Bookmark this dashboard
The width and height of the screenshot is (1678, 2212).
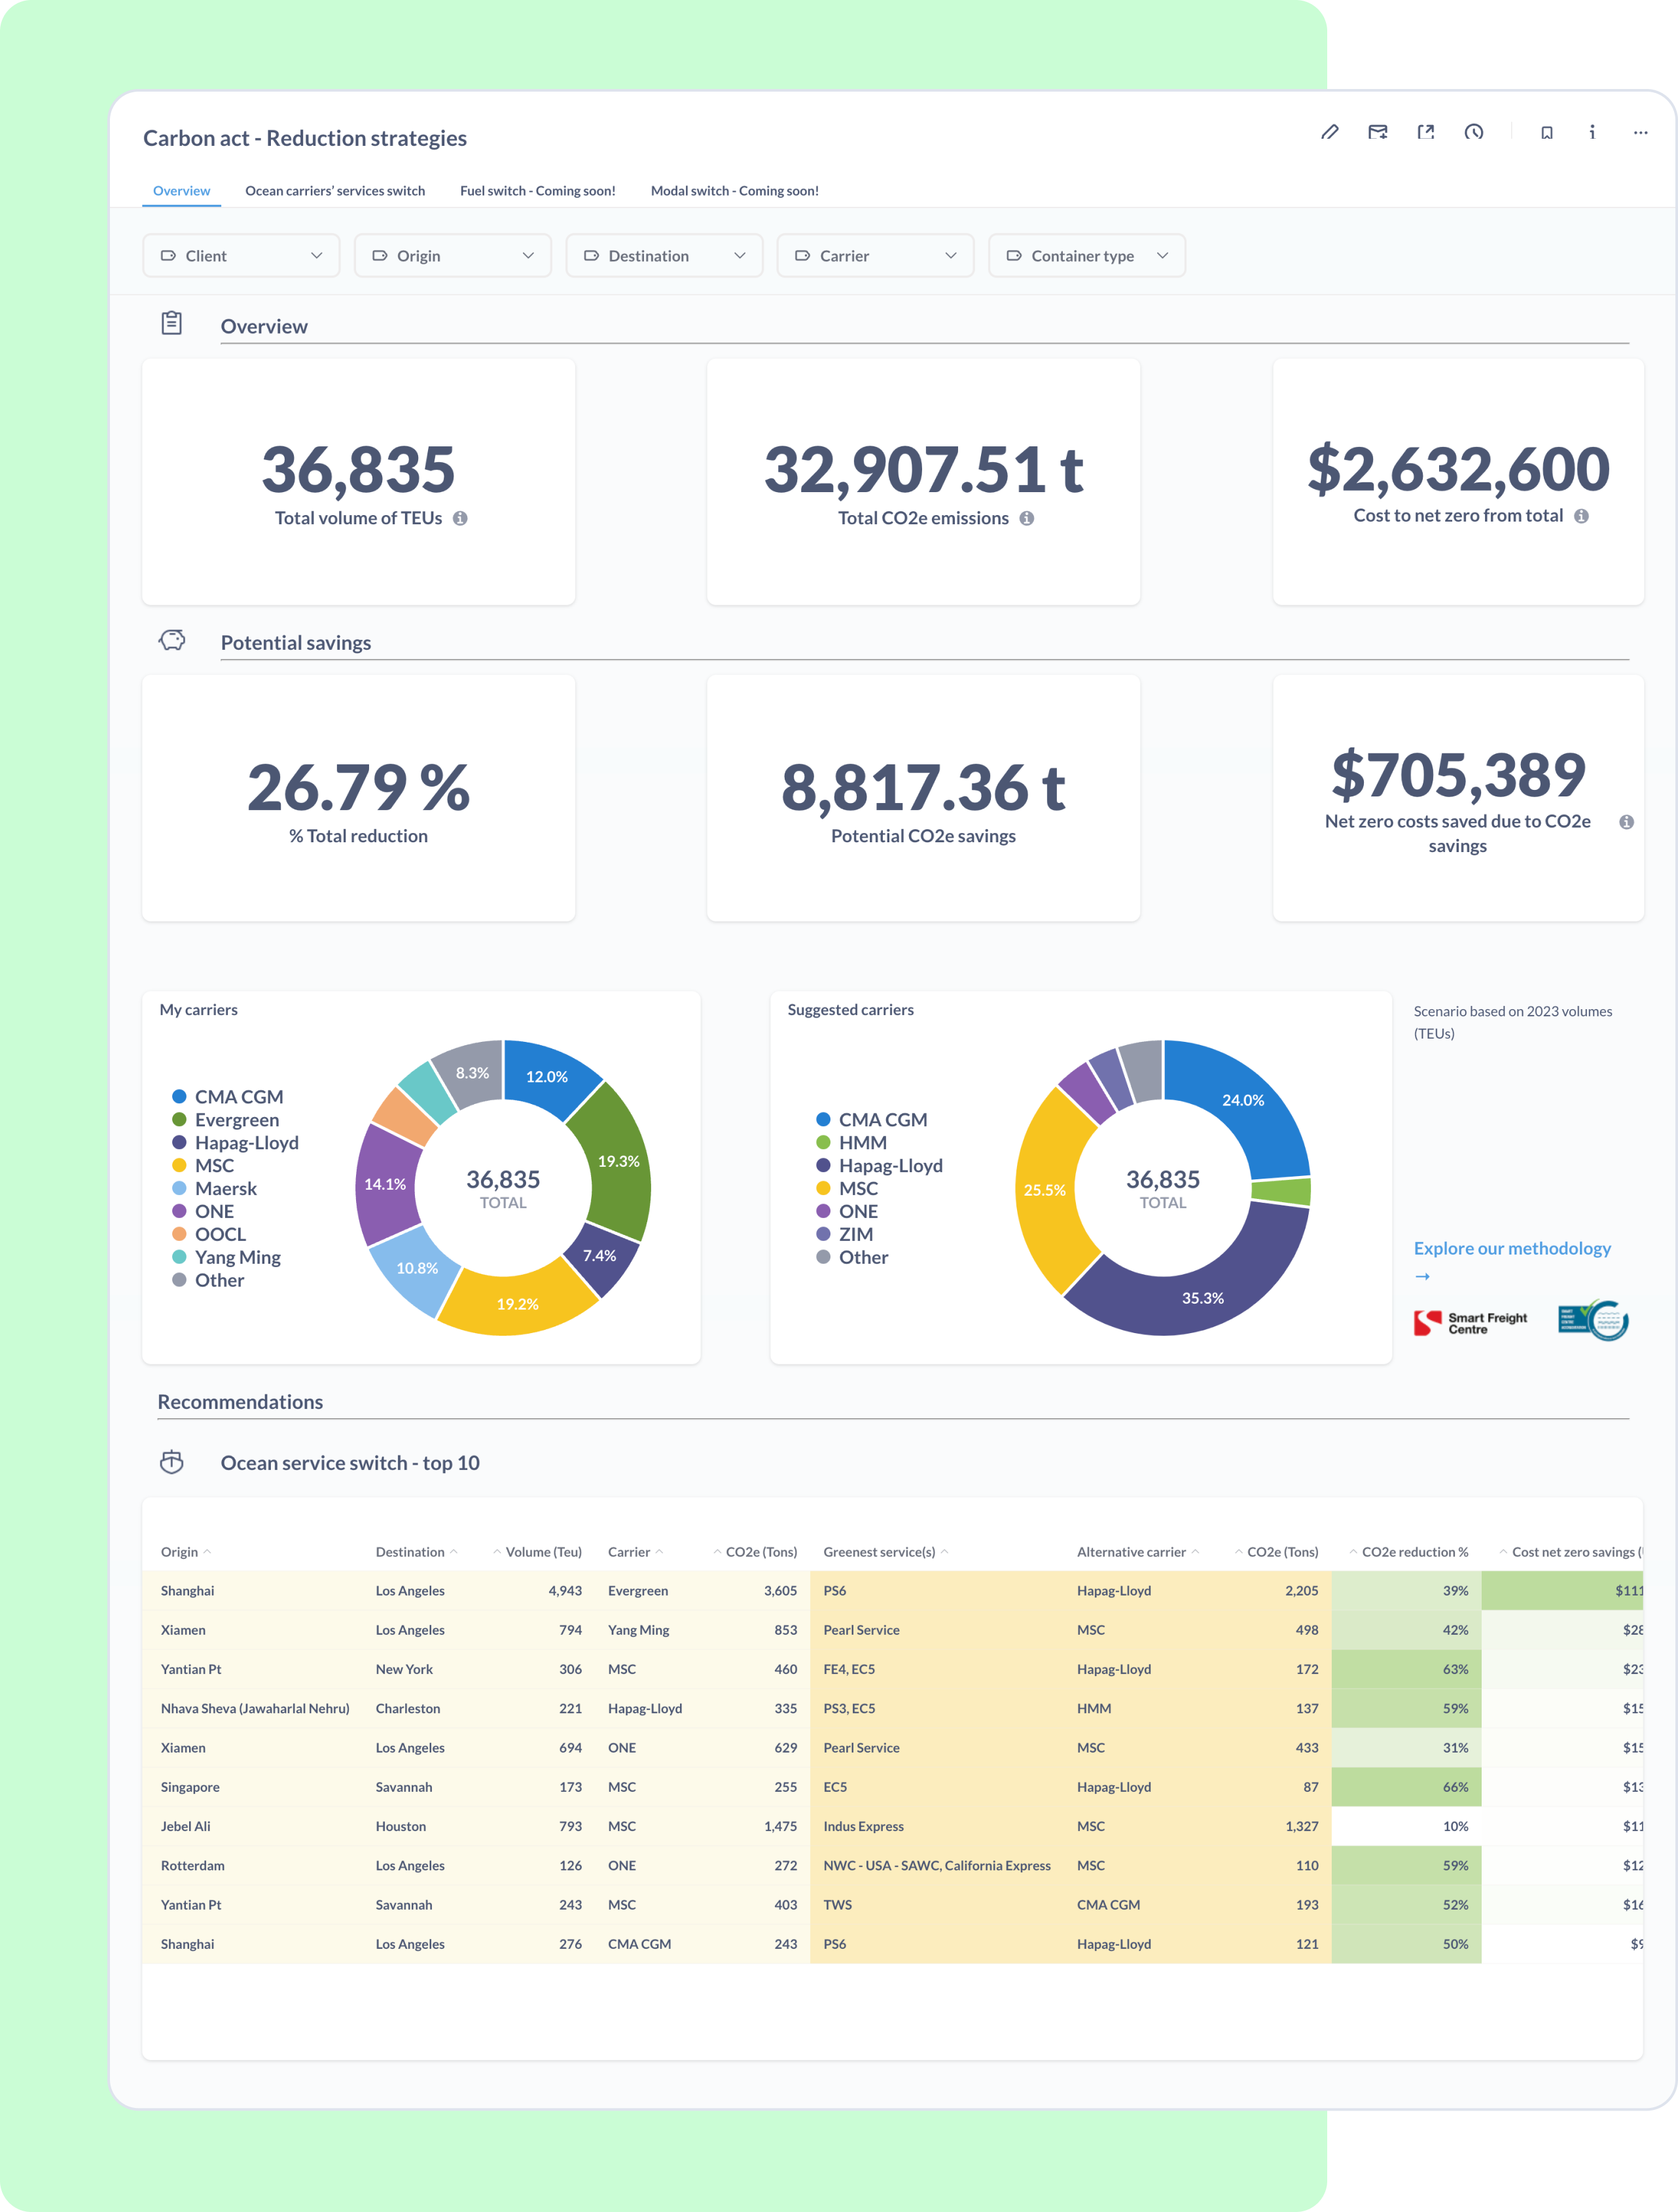pos(1546,132)
